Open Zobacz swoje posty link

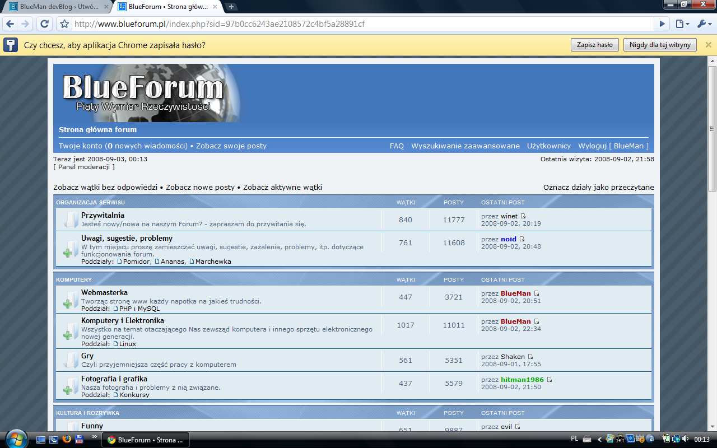pyautogui.click(x=231, y=146)
